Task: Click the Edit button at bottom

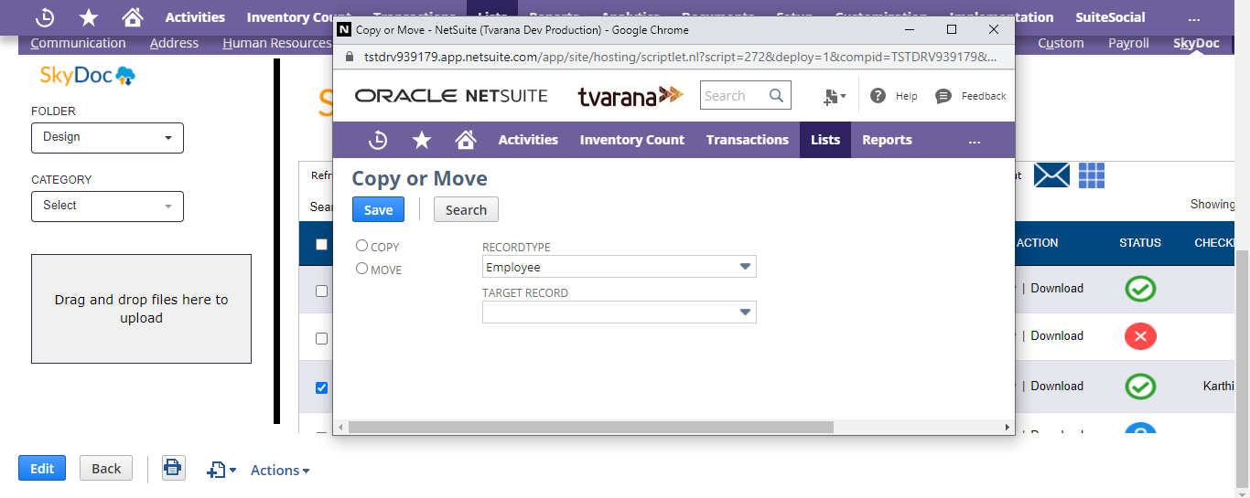Action: pos(42,468)
